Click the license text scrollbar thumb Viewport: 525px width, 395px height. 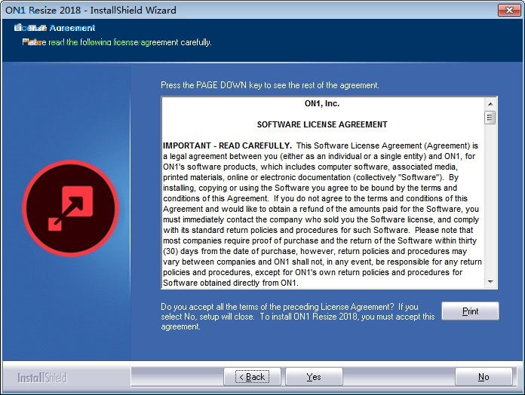pos(490,118)
